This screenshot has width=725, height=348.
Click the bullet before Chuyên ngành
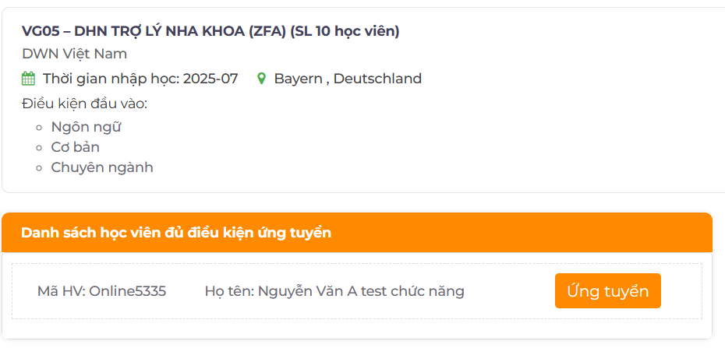click(x=39, y=168)
